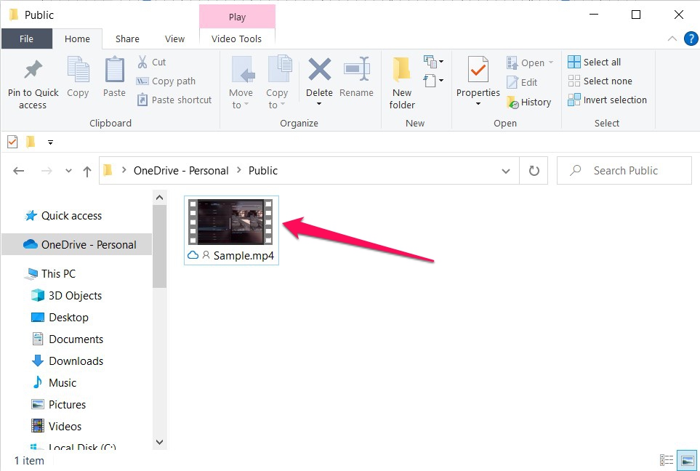Go back with the back arrow

[18, 170]
